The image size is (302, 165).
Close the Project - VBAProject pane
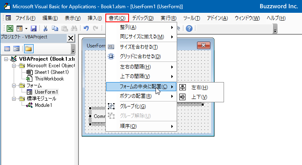[71, 38]
